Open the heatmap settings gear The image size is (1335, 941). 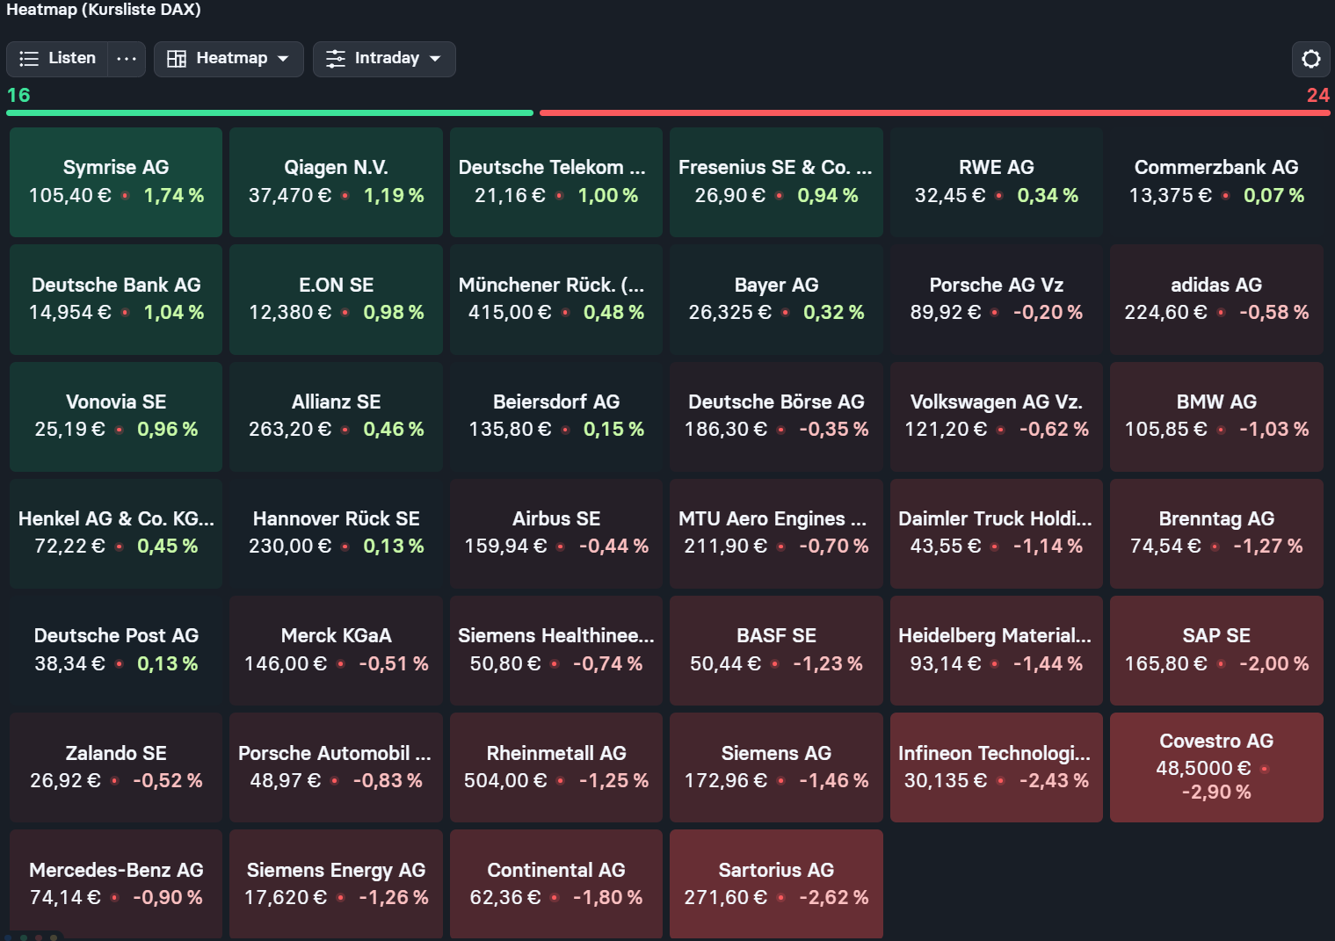click(x=1310, y=59)
